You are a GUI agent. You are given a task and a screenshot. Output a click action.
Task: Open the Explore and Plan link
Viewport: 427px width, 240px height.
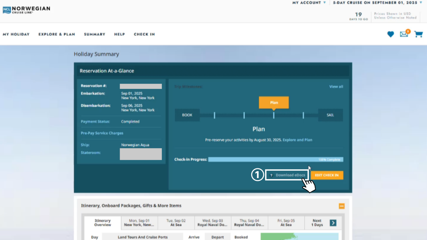coord(297,140)
